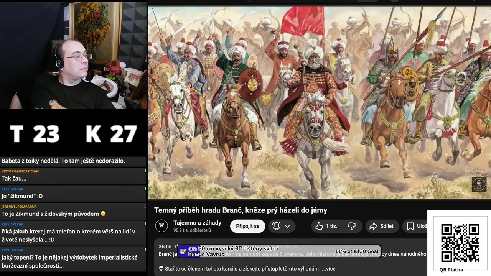Click the 'K 27' counter
491x276 pixels.
click(111, 134)
